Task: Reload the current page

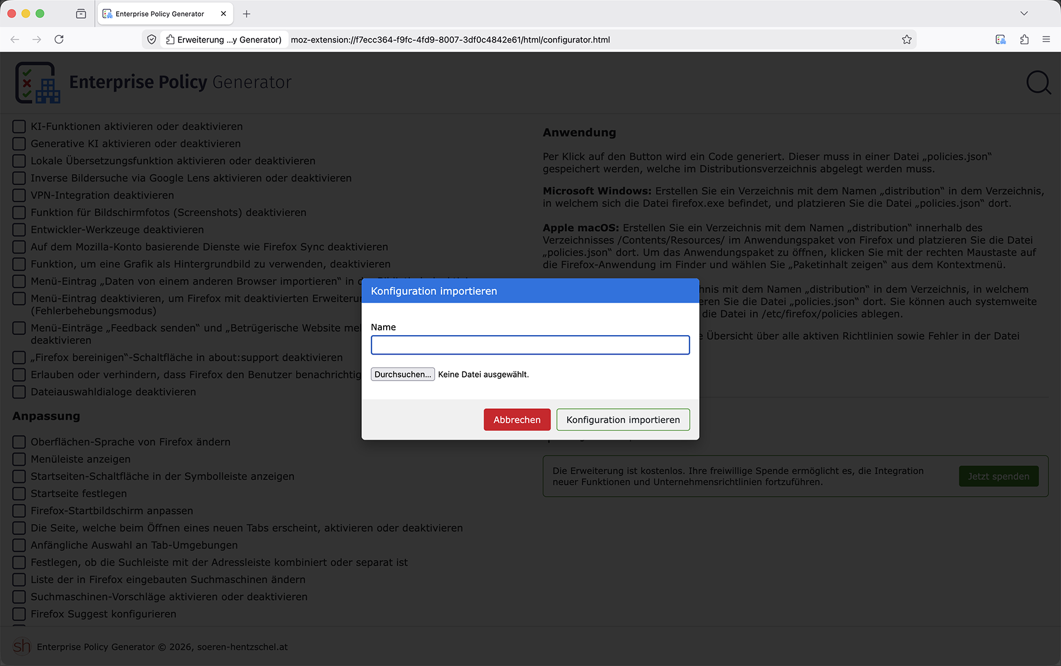Action: [x=59, y=40]
